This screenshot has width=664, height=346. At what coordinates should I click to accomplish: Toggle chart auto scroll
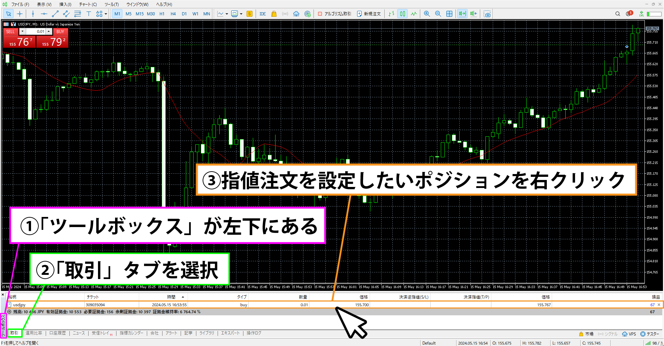pos(462,14)
